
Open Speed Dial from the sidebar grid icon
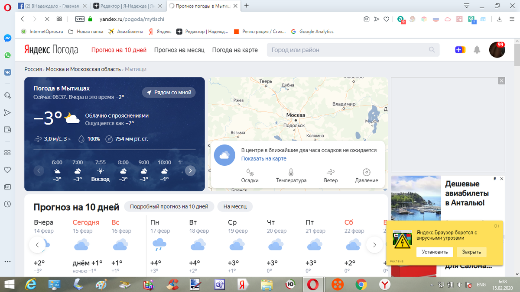(x=7, y=153)
